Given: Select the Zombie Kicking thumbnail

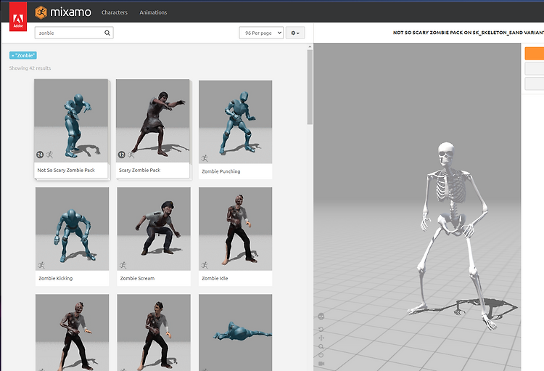Looking at the screenshot, I should pos(72,229).
